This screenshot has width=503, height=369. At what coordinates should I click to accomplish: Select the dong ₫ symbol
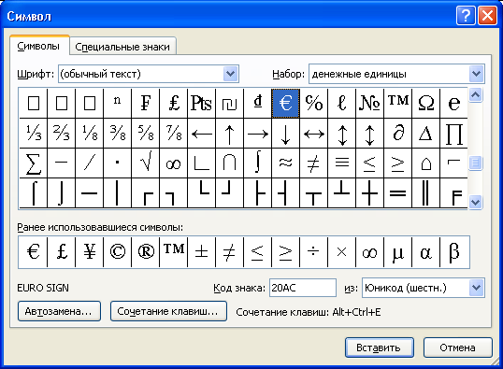258,104
